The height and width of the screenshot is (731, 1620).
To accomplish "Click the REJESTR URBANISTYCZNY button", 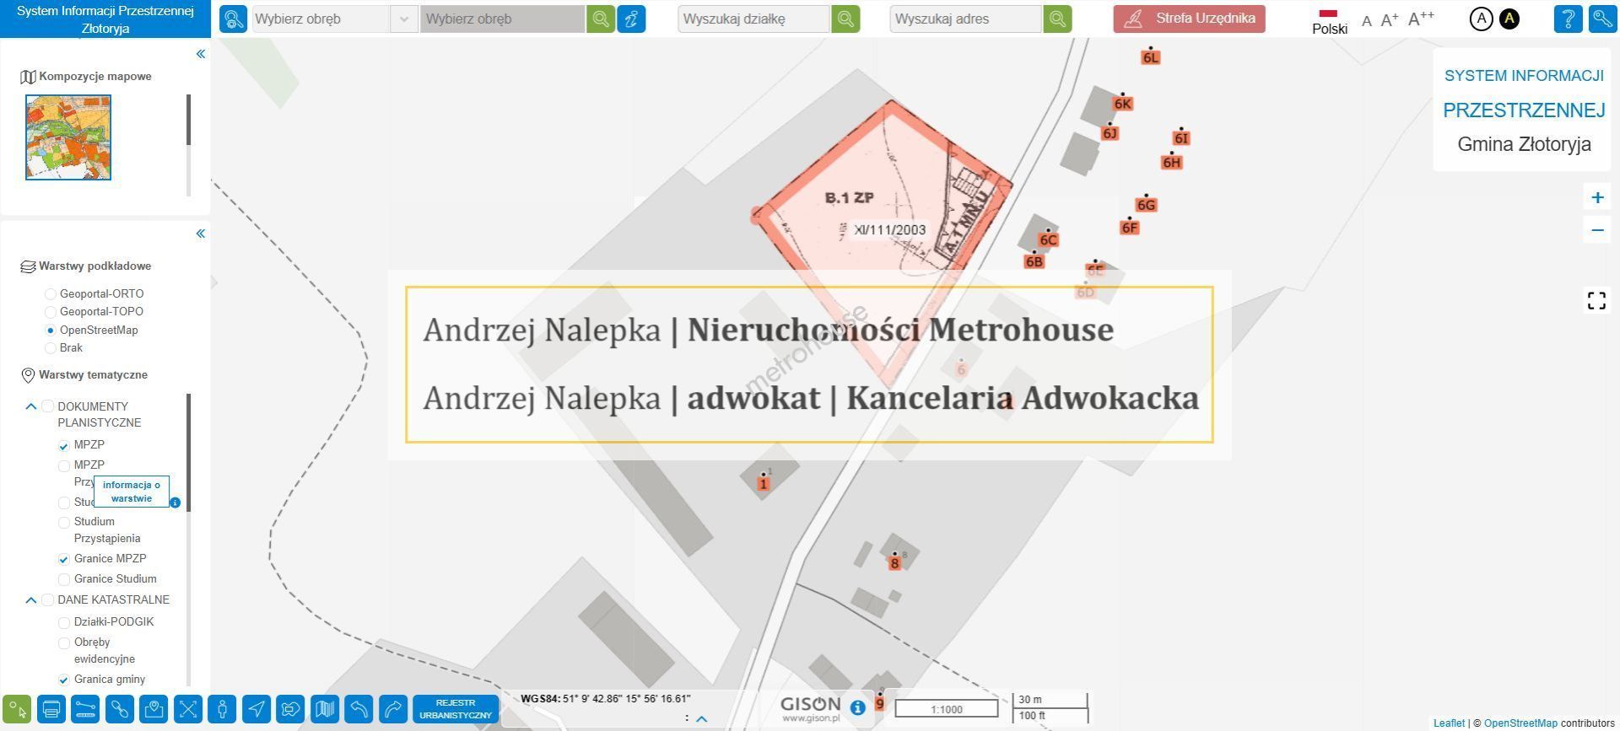I will (x=456, y=709).
